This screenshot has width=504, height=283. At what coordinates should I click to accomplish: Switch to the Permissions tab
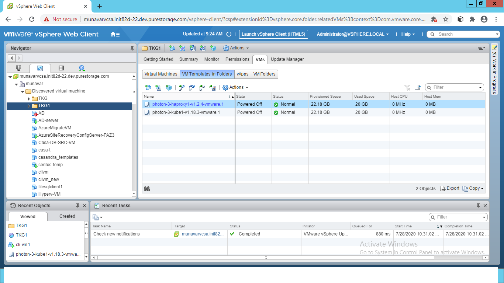237,59
